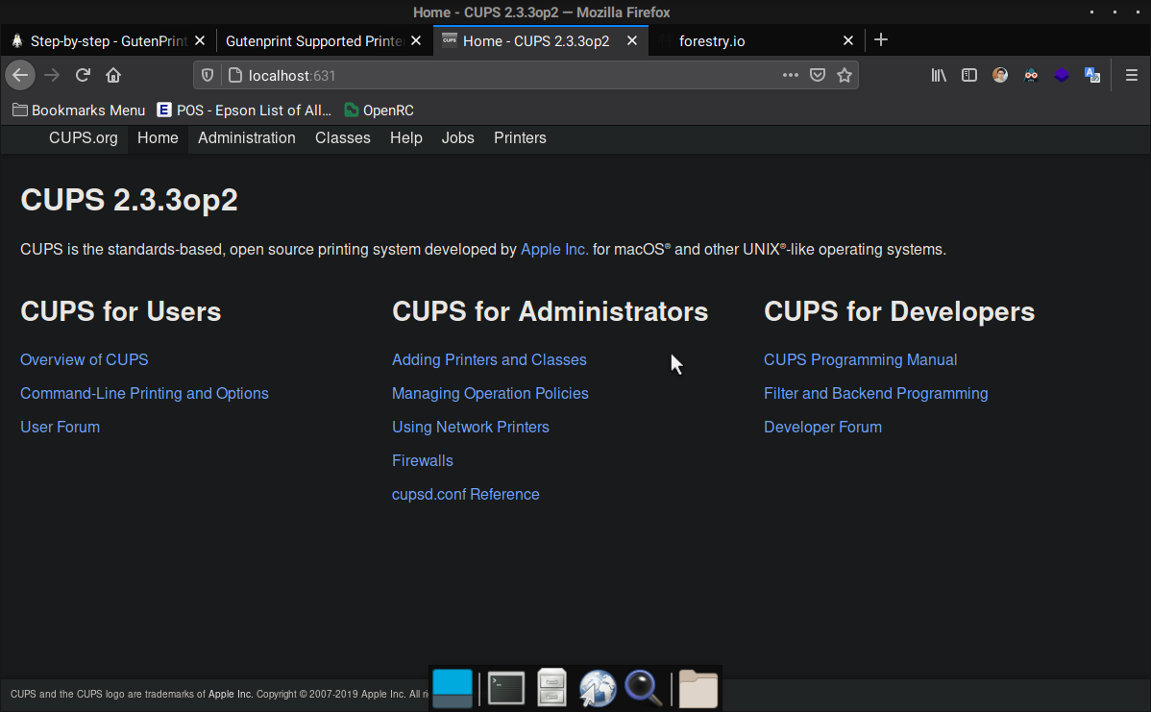Save page to Pocket
The image size is (1151, 712).
[x=817, y=75]
